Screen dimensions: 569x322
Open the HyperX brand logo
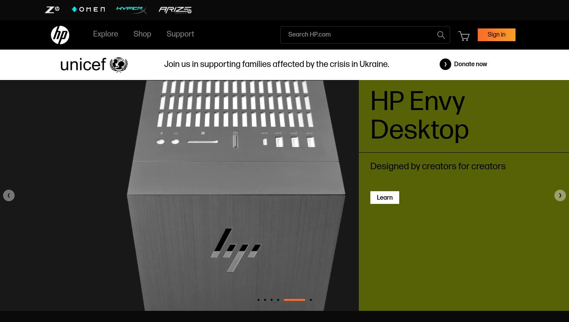click(x=132, y=10)
